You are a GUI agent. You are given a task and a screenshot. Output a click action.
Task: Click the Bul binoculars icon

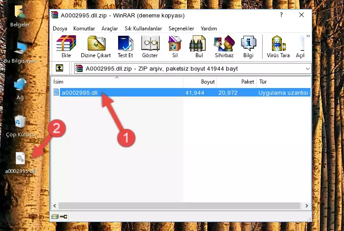point(199,46)
